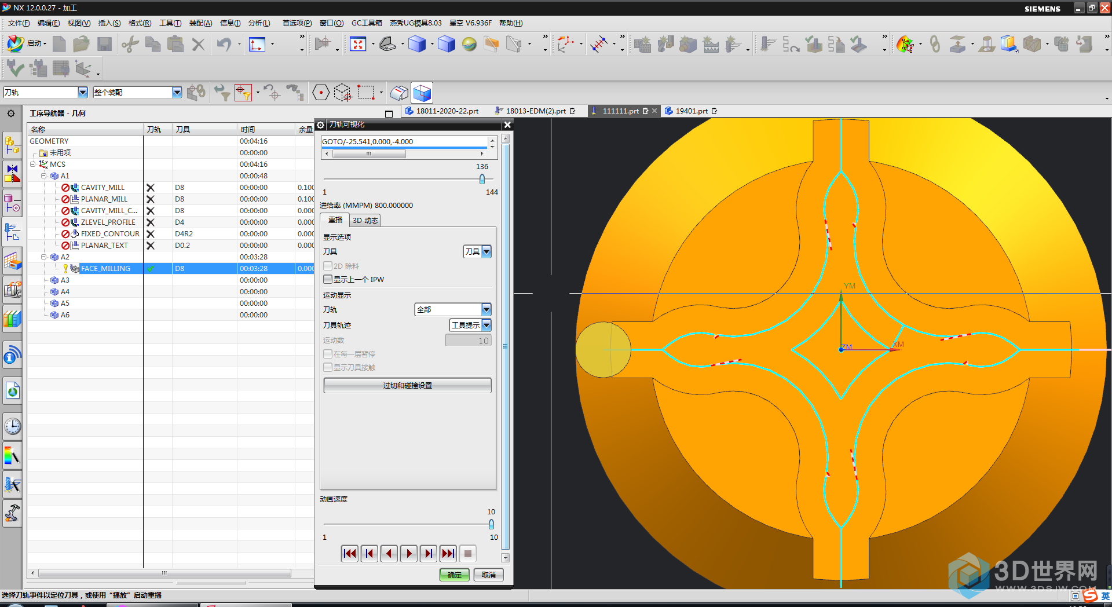Open the 刀轨 filter dropdown in selection bar
This screenshot has height=607, width=1112.
(45, 92)
